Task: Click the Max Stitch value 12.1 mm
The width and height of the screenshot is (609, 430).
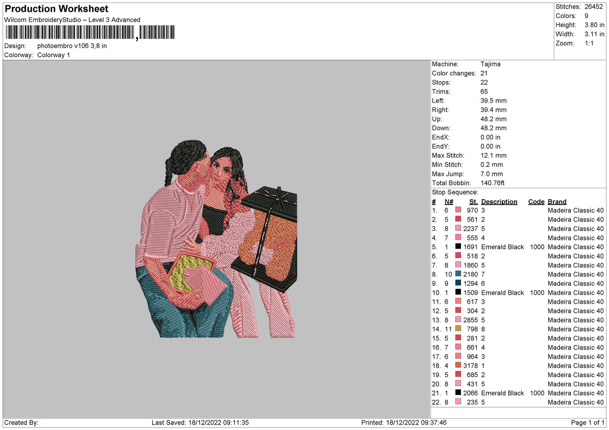Action: [494, 155]
